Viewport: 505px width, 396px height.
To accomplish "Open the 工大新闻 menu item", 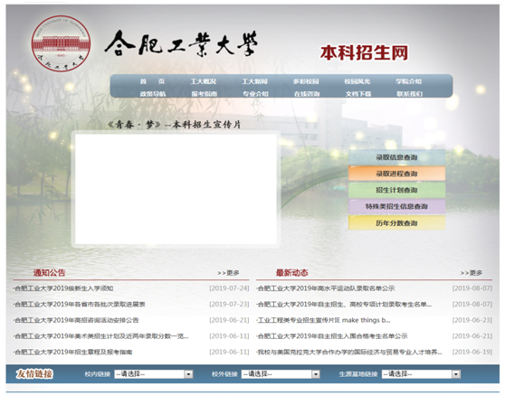I will click(254, 81).
